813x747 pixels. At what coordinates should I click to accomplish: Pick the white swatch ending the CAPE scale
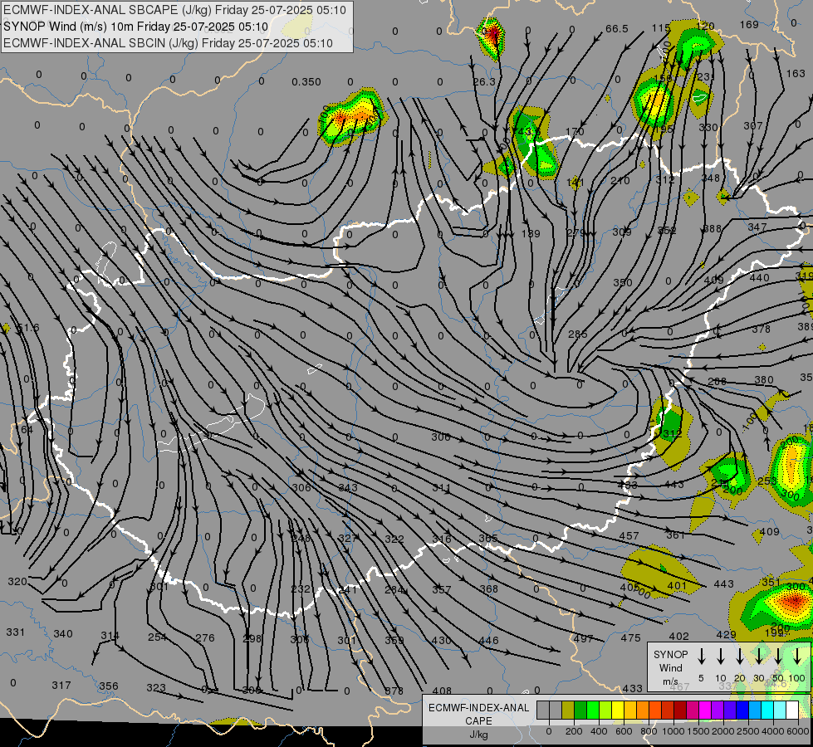point(791,710)
